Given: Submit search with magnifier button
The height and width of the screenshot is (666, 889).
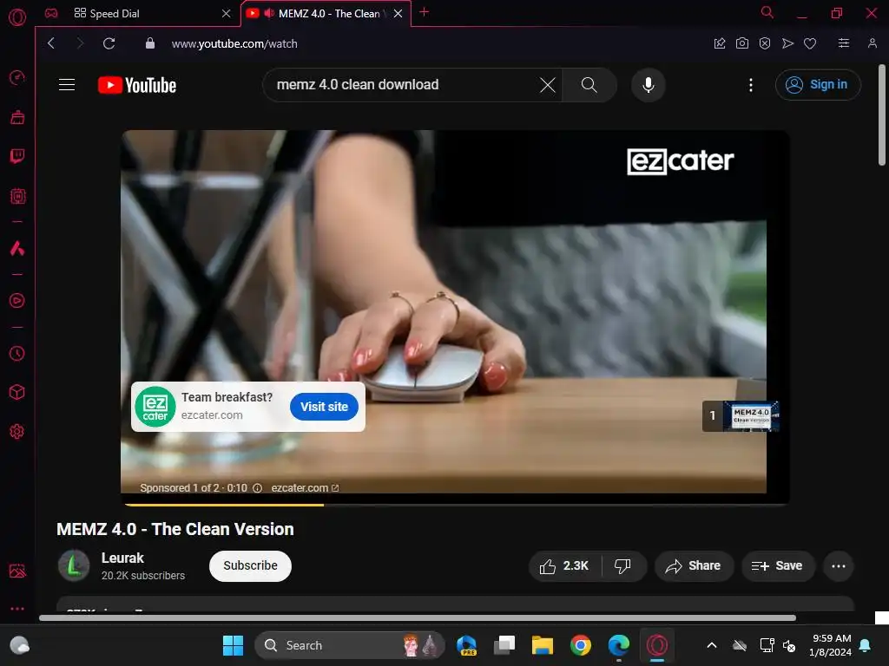Looking at the screenshot, I should click(589, 85).
